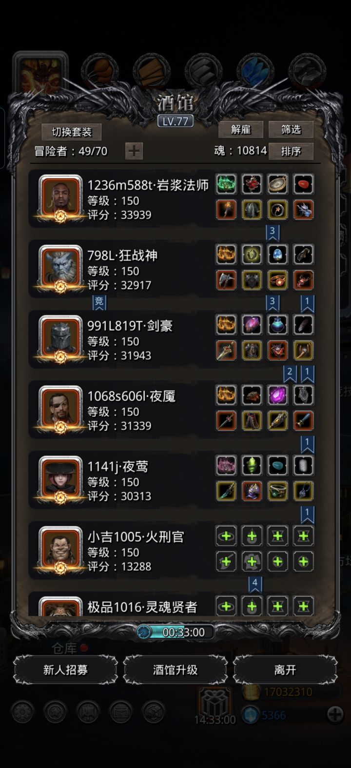Screen dimensions: 351x768
Task: Open 新人招募 recruitment
Action: (x=65, y=670)
